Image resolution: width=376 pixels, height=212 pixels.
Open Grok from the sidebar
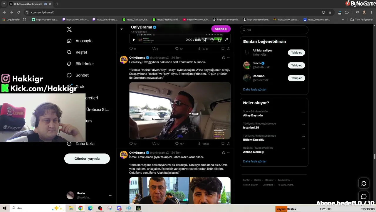point(80,87)
